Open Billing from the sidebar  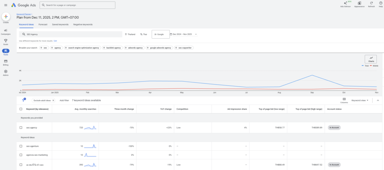point(6,63)
